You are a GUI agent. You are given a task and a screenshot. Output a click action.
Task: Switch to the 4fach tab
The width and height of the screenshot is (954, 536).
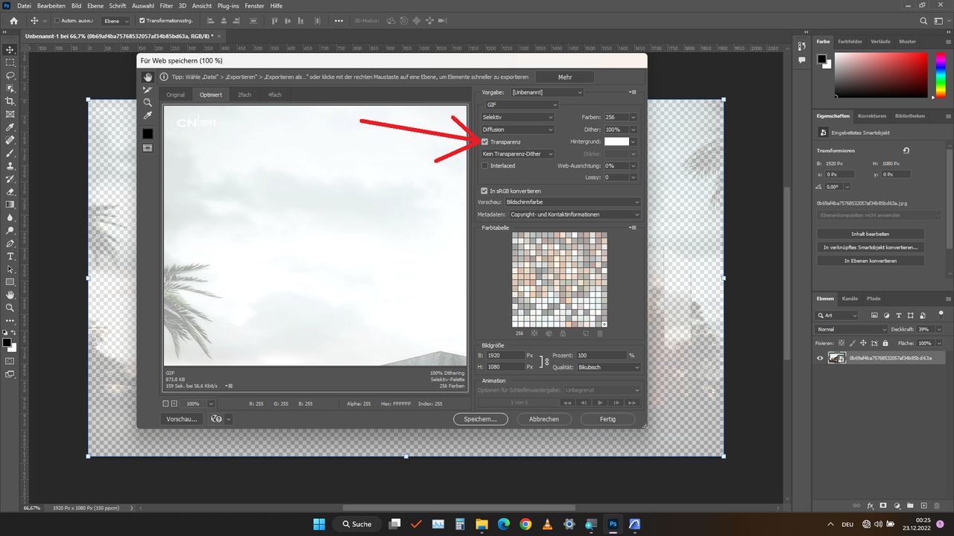click(x=275, y=95)
